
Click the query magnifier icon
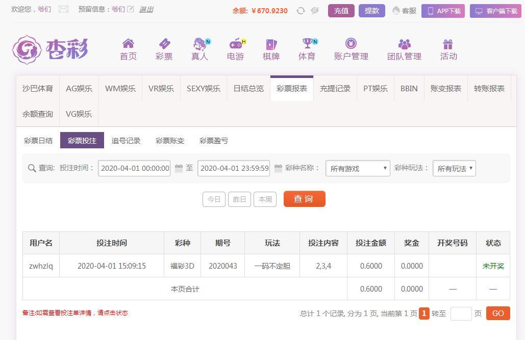(x=32, y=168)
